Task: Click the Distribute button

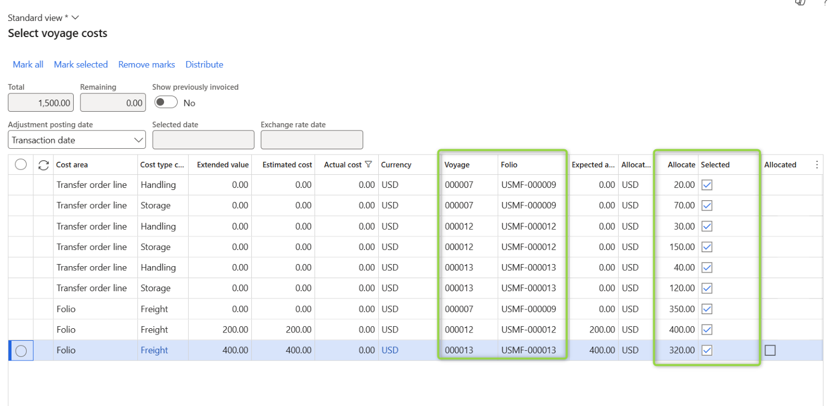Action: (x=204, y=65)
